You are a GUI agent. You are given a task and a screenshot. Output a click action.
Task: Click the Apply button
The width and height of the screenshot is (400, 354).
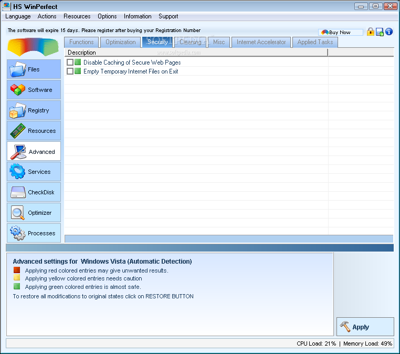(365, 327)
